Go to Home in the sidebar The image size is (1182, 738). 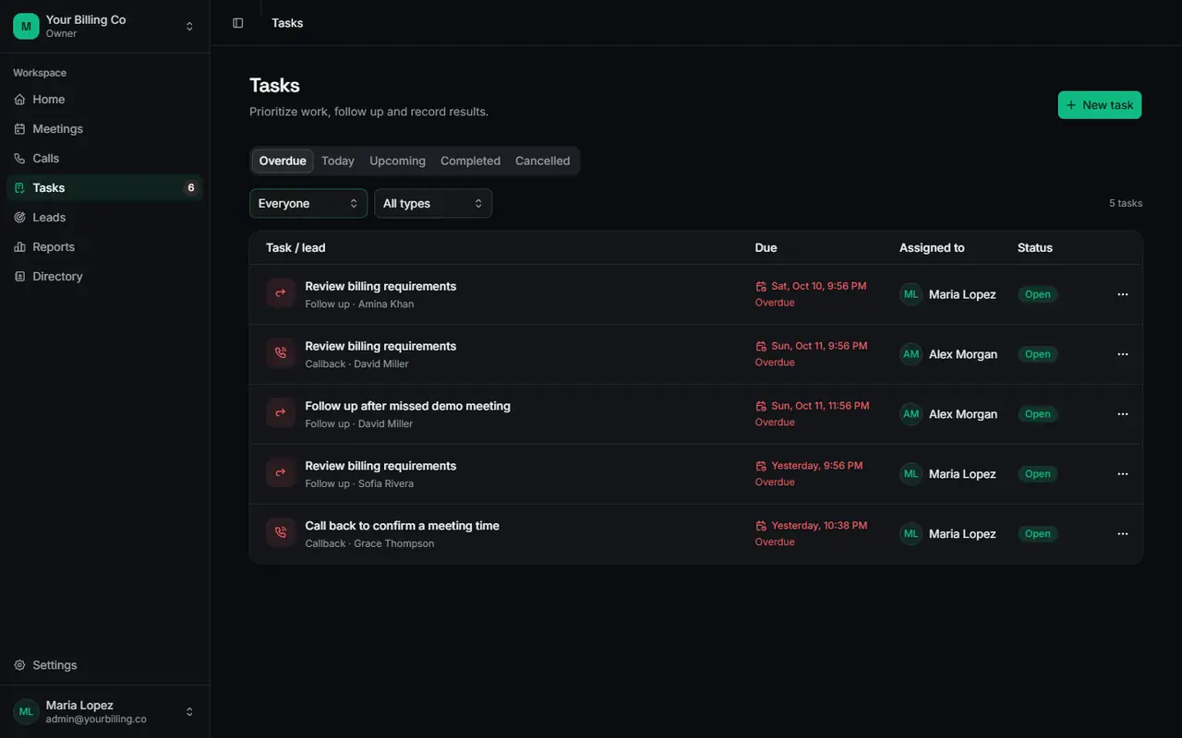[x=104, y=100]
